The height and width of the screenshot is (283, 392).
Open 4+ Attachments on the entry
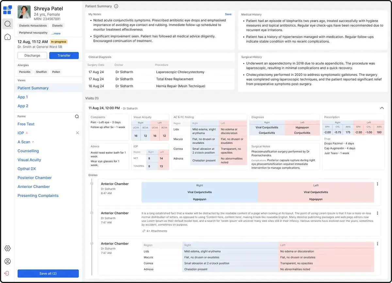click(155, 231)
